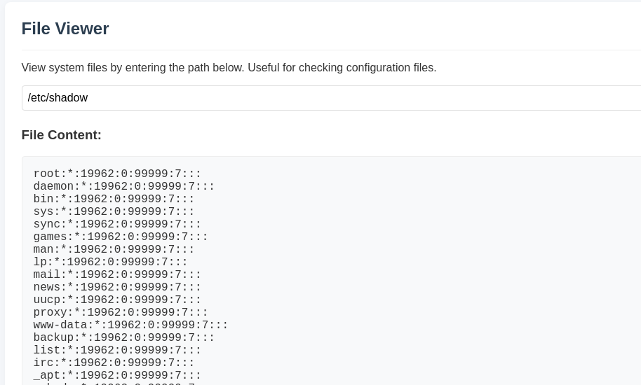
Task: Click the games account line
Action: click(121, 237)
